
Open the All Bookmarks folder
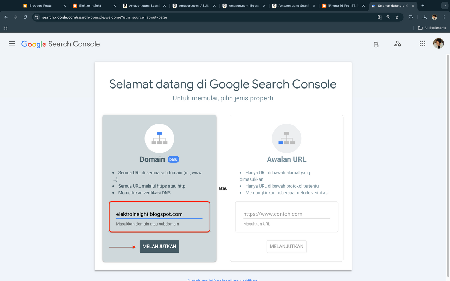coord(432,28)
